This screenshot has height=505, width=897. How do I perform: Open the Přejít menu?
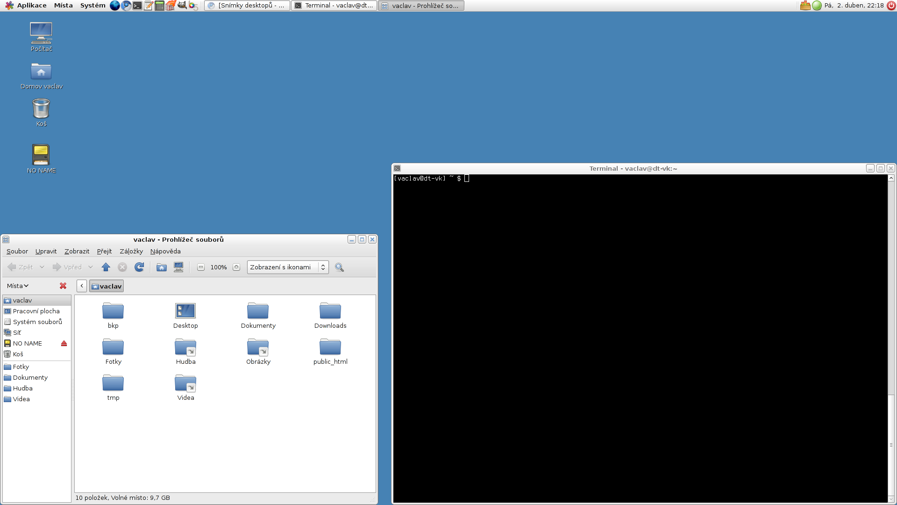[x=104, y=251]
